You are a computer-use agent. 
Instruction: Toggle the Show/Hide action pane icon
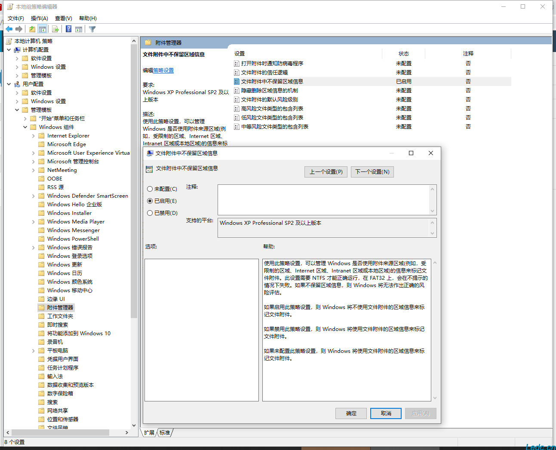(79, 29)
